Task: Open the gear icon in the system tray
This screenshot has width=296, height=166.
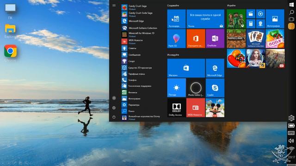Action: pyautogui.click(x=291, y=118)
